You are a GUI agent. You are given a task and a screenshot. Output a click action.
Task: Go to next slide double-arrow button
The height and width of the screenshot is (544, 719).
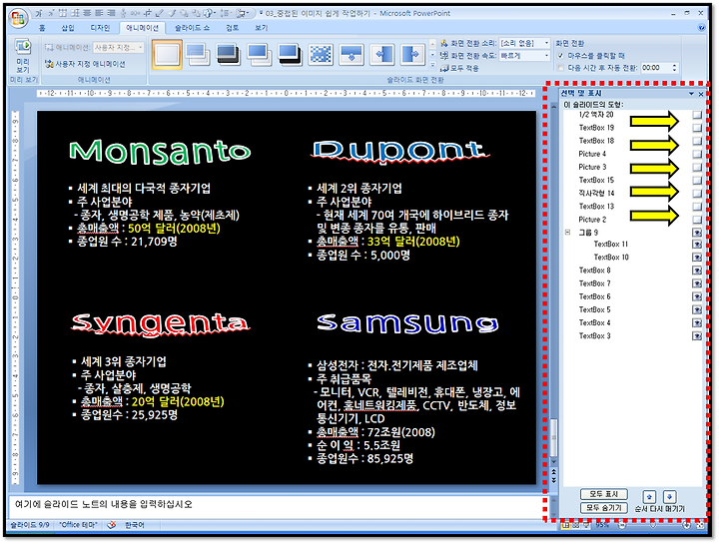click(x=554, y=479)
